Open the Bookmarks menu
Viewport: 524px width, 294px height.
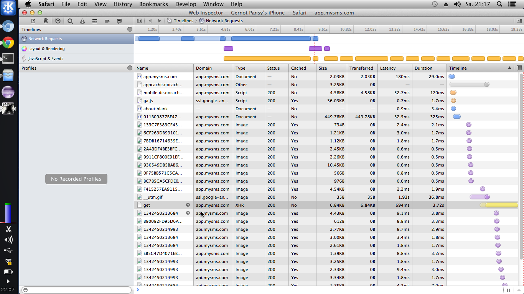[x=153, y=4]
